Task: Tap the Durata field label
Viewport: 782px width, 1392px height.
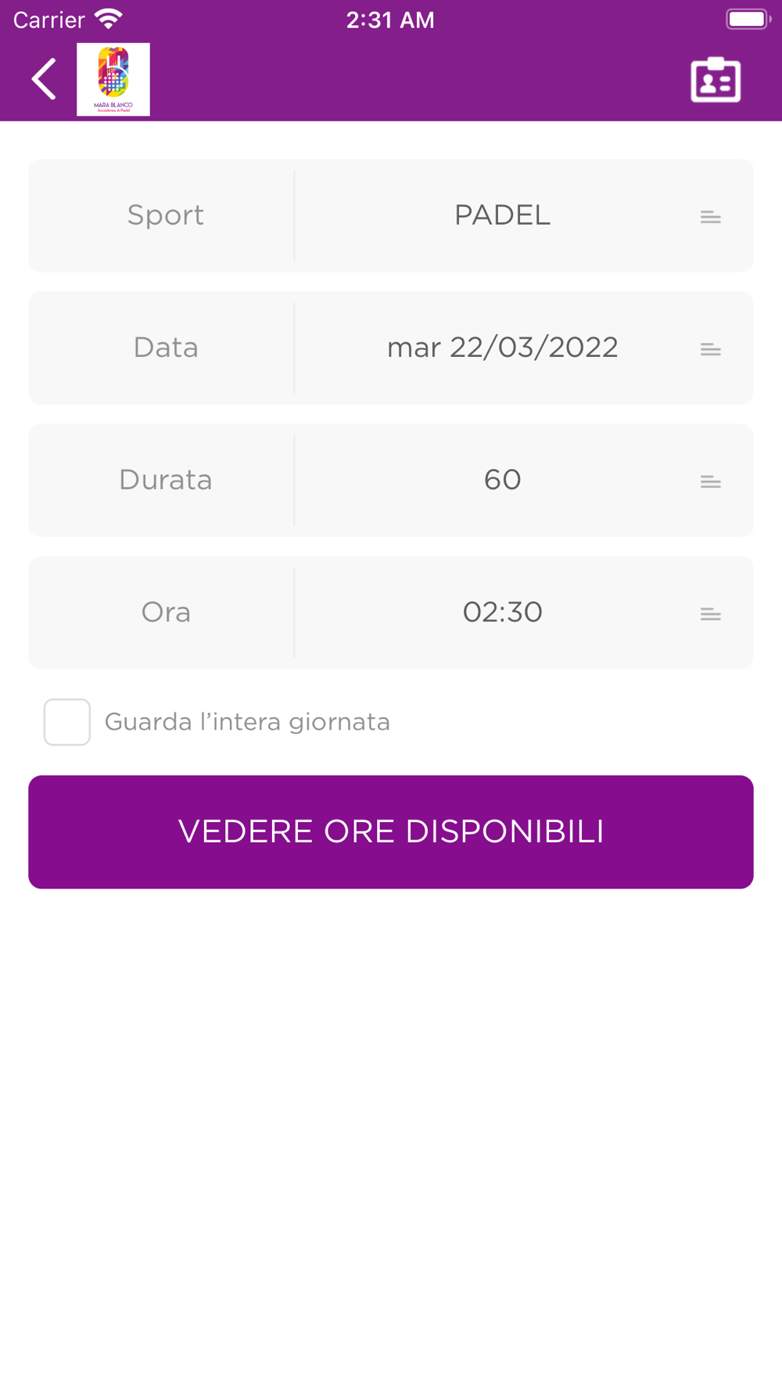Action: 166,480
